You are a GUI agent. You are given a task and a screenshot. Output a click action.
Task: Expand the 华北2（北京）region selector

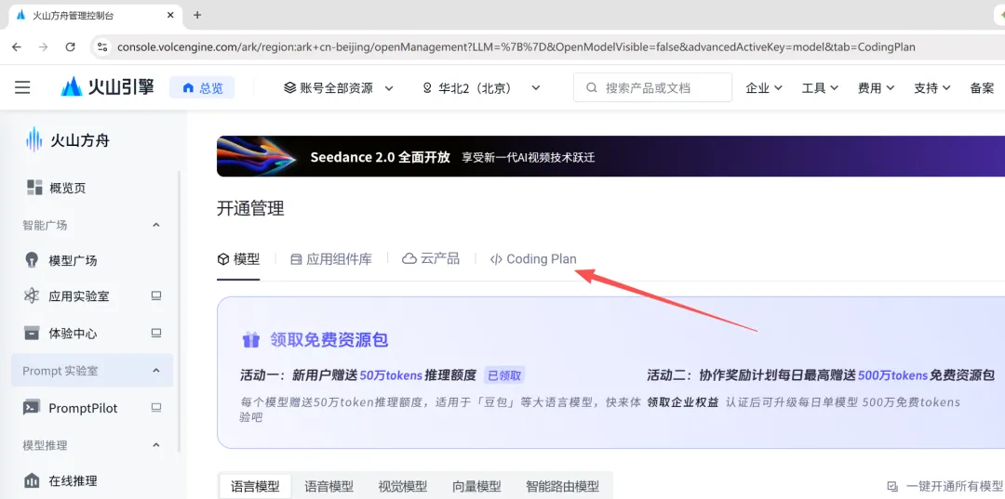[x=481, y=87]
